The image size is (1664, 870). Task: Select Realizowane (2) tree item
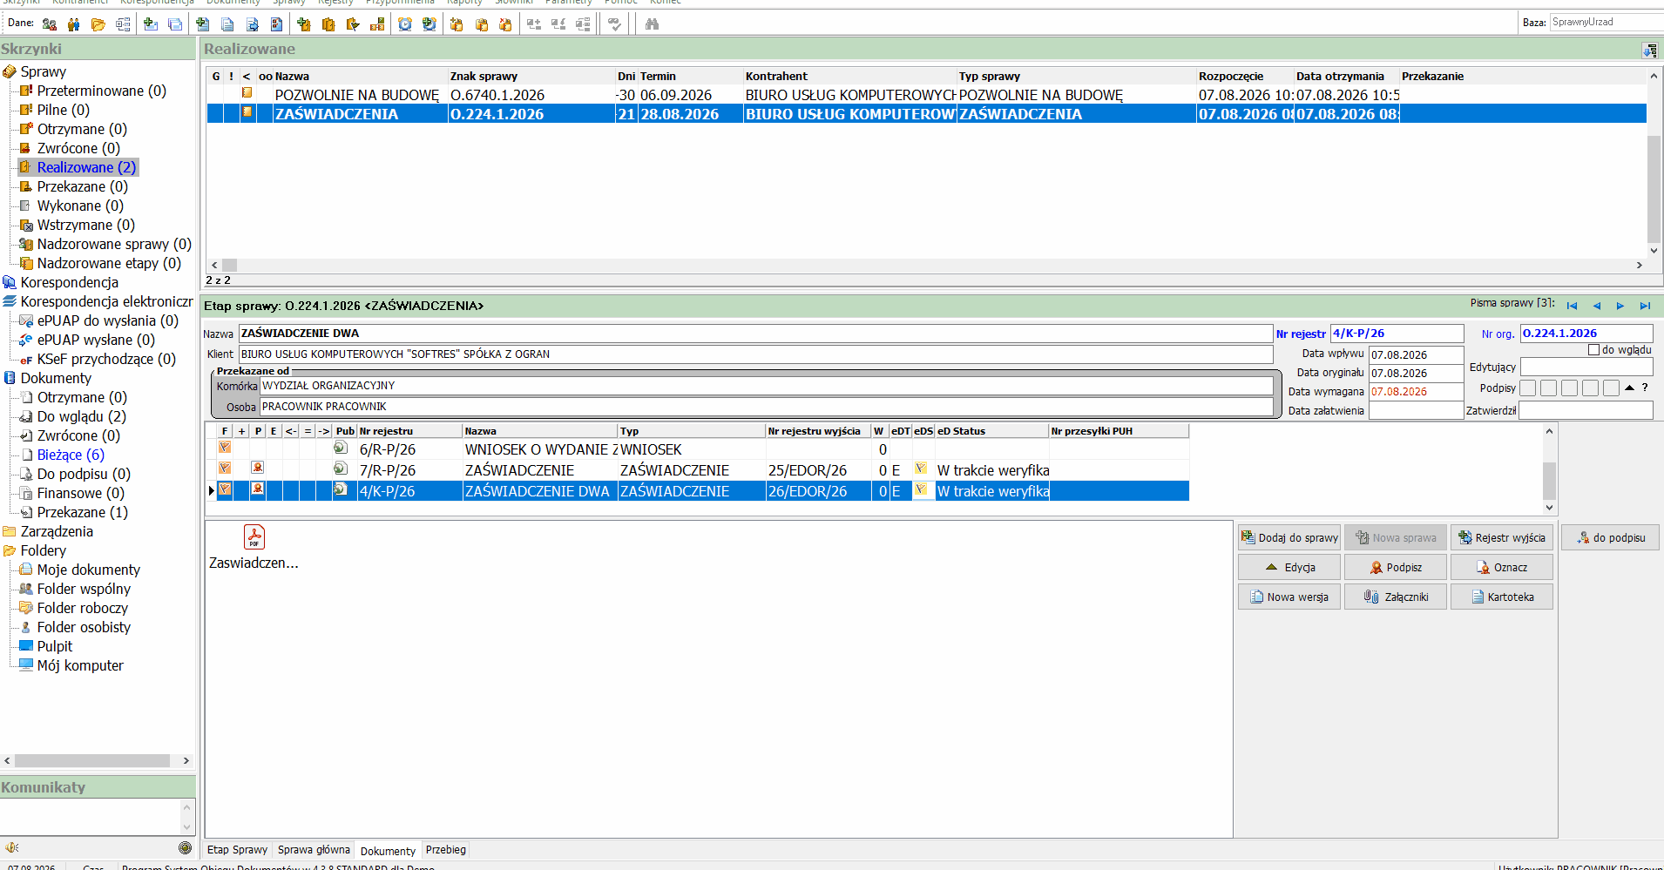point(86,167)
